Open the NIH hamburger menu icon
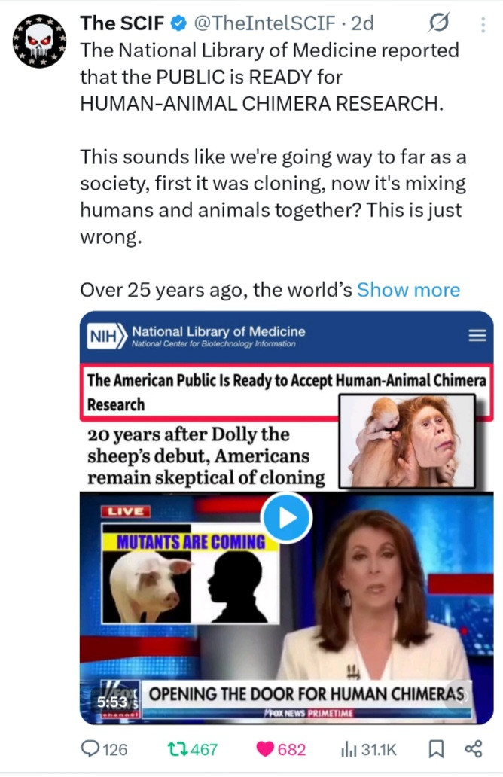This screenshot has height=777, width=503. (477, 336)
